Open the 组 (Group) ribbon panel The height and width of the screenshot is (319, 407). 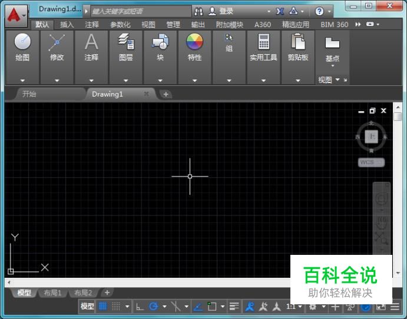click(x=229, y=43)
